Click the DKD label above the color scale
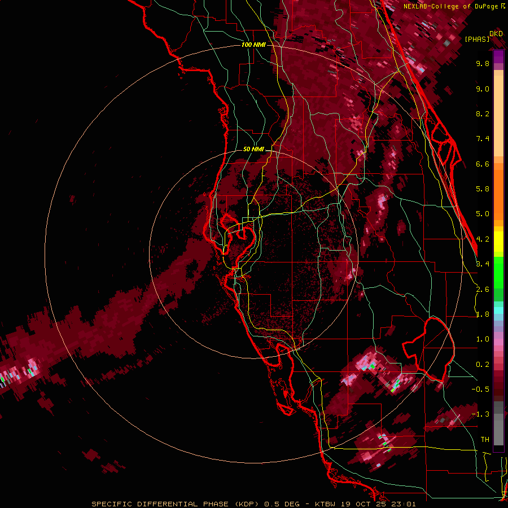Screen dimensions: 508x508 (x=496, y=34)
